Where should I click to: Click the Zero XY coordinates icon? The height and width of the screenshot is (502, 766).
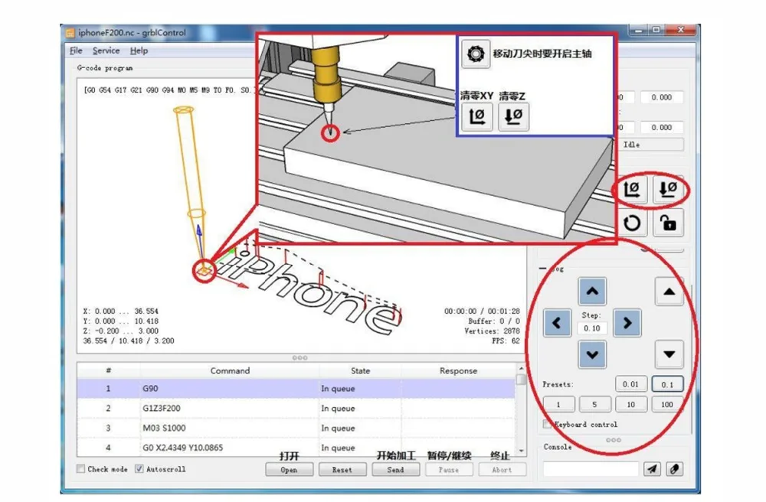tap(632, 190)
